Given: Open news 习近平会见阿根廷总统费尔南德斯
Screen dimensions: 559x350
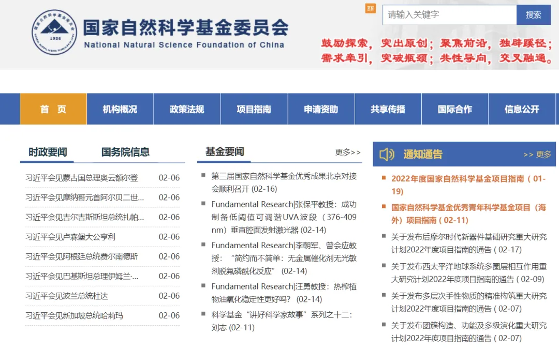Looking at the screenshot, I should pos(82,256).
